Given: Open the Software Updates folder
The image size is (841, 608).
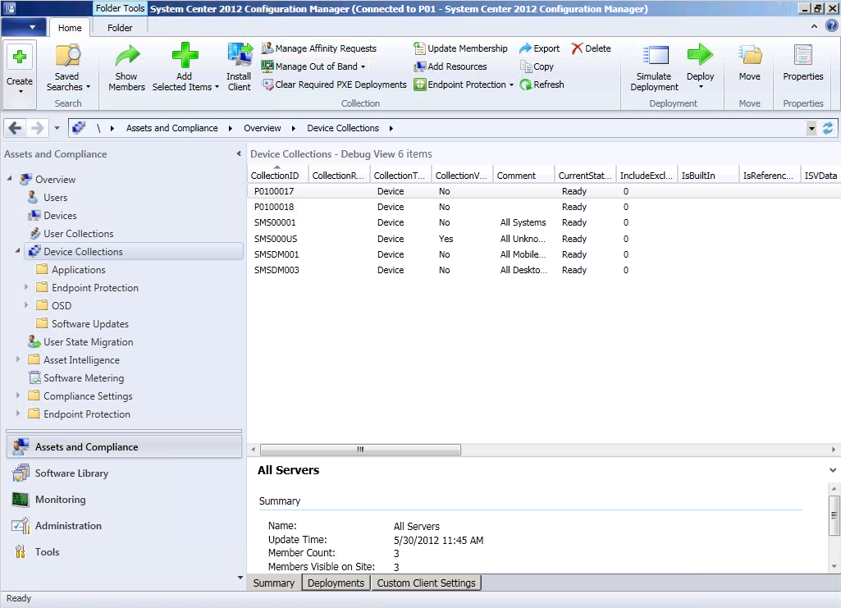Looking at the screenshot, I should click(x=89, y=323).
